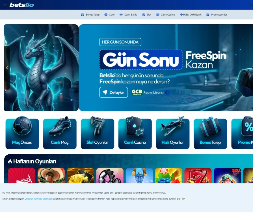Screen dimensions: 253x212
Task: Open the Bell Link game thumbnail
Action: (227, 175)
